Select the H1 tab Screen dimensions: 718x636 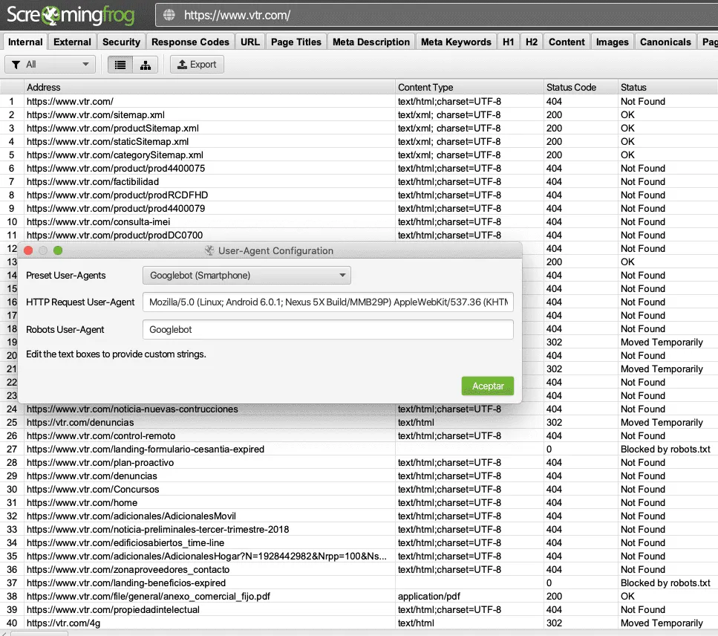pos(509,42)
